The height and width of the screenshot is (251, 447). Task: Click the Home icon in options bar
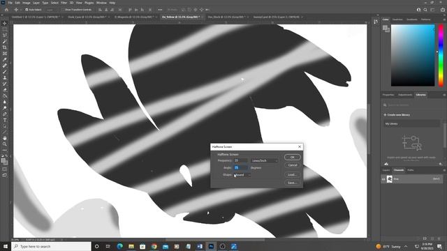pos(6,10)
